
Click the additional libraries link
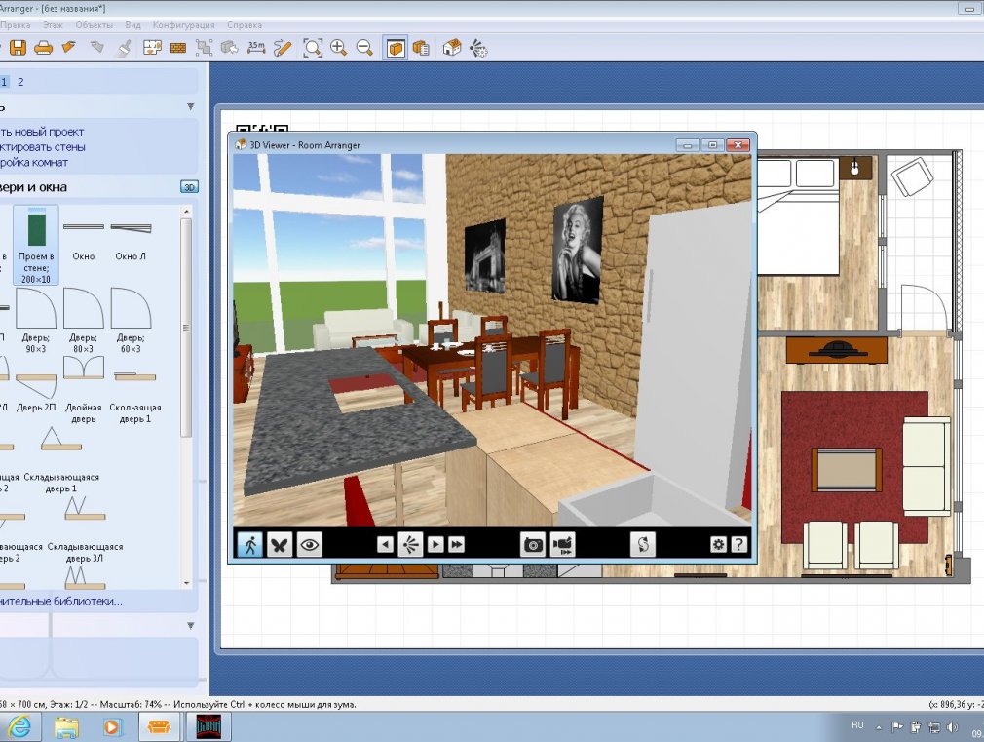[x=60, y=602]
